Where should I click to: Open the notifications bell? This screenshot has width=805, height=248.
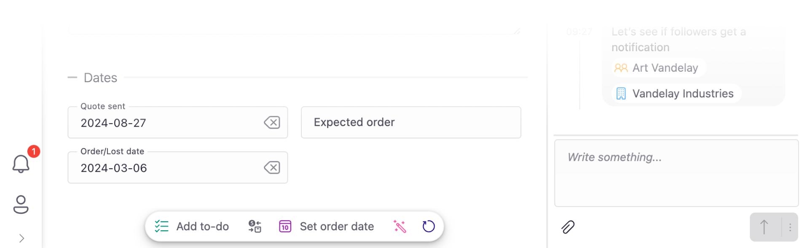(21, 164)
